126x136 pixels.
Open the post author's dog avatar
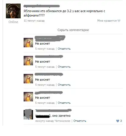coord(13,11)
